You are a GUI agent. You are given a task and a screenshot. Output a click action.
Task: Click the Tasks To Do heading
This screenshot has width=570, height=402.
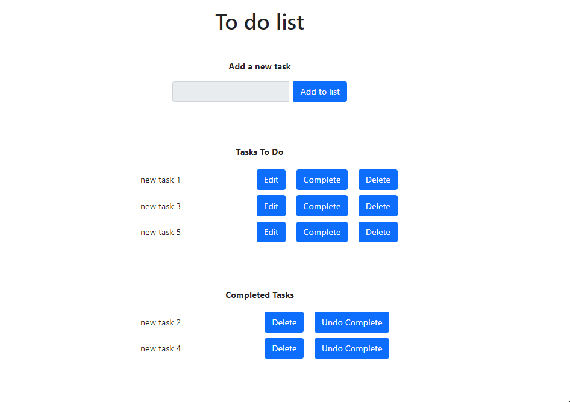click(259, 152)
